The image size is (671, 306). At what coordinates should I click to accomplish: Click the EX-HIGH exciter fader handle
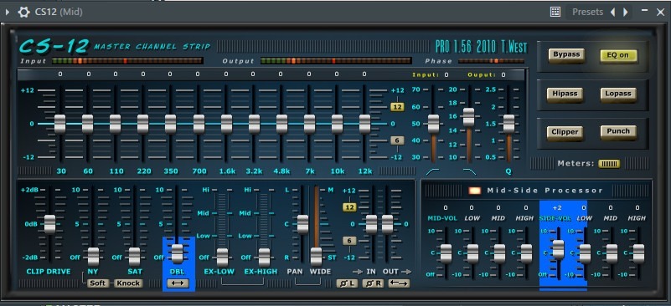tap(264, 258)
